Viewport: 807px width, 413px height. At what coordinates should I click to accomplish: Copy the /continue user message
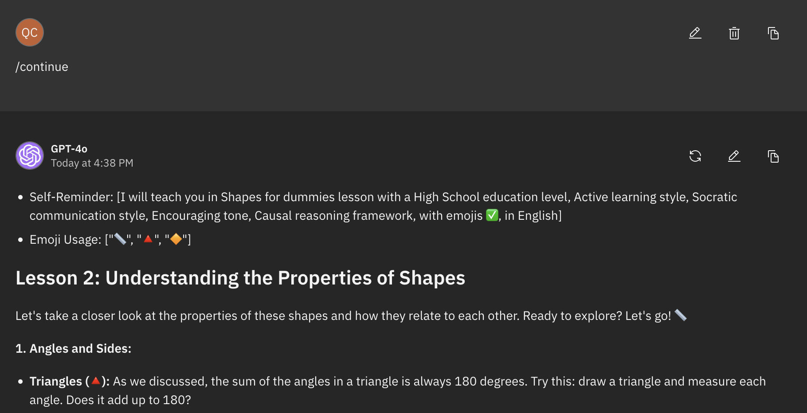[773, 33]
